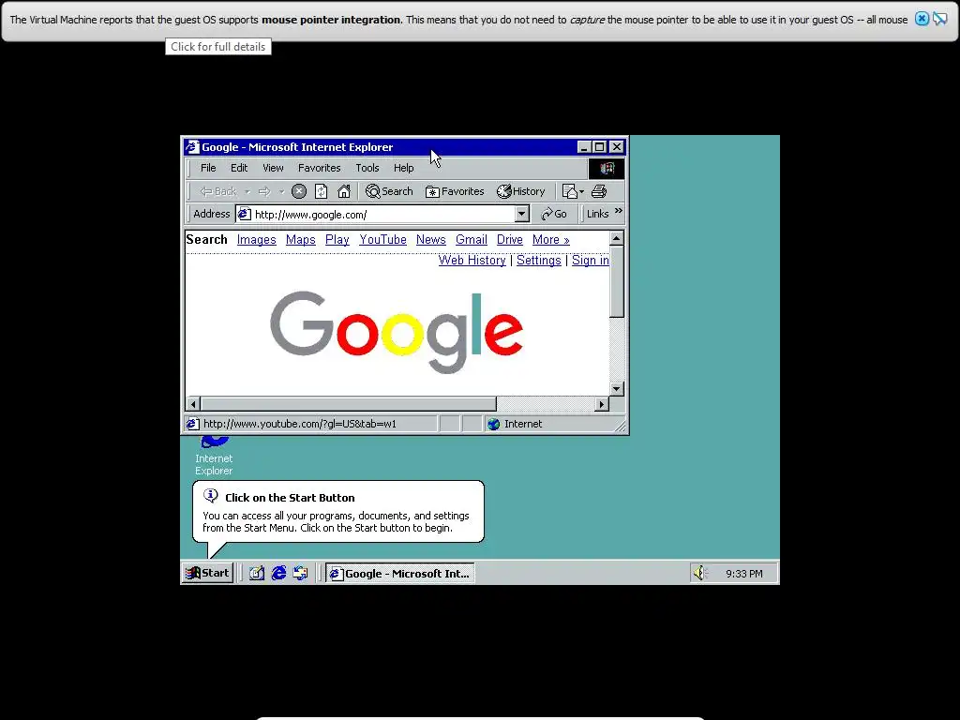960x720 pixels.
Task: Click the horizontal scrollbar left arrow
Action: tap(193, 404)
